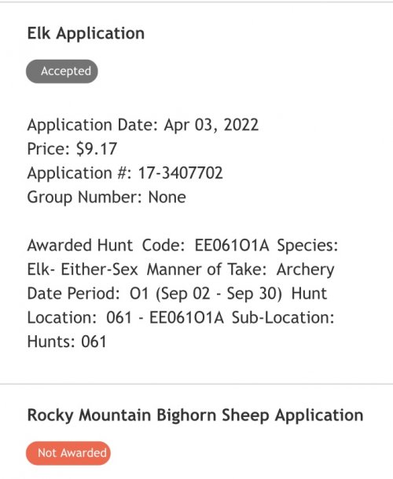This screenshot has height=479, width=393.
Task: Click the Sub-Location label
Action: 283,318
